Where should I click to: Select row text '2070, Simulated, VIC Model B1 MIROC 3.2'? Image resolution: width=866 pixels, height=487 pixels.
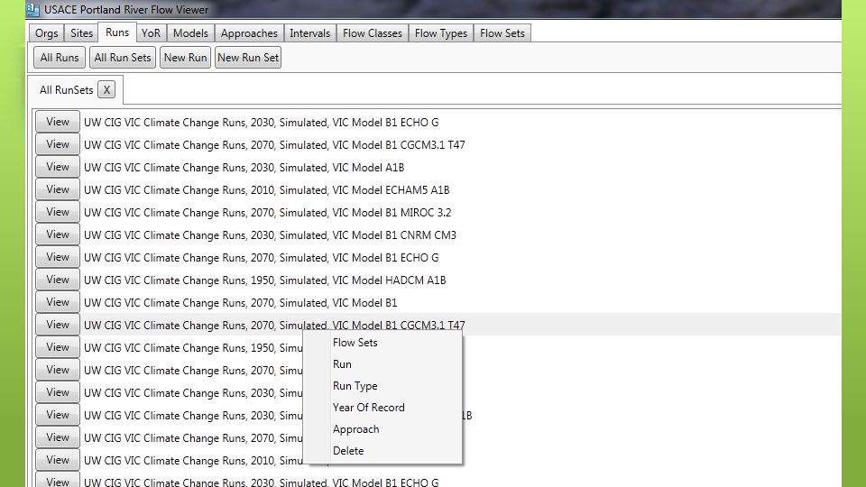[351, 213]
